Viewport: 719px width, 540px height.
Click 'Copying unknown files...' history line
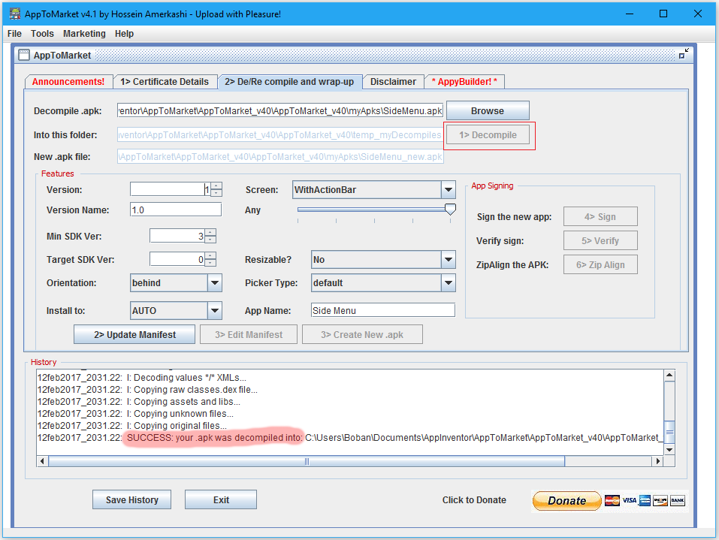[135, 414]
